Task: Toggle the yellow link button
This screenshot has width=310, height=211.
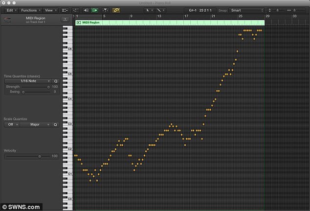Action: pos(116,10)
